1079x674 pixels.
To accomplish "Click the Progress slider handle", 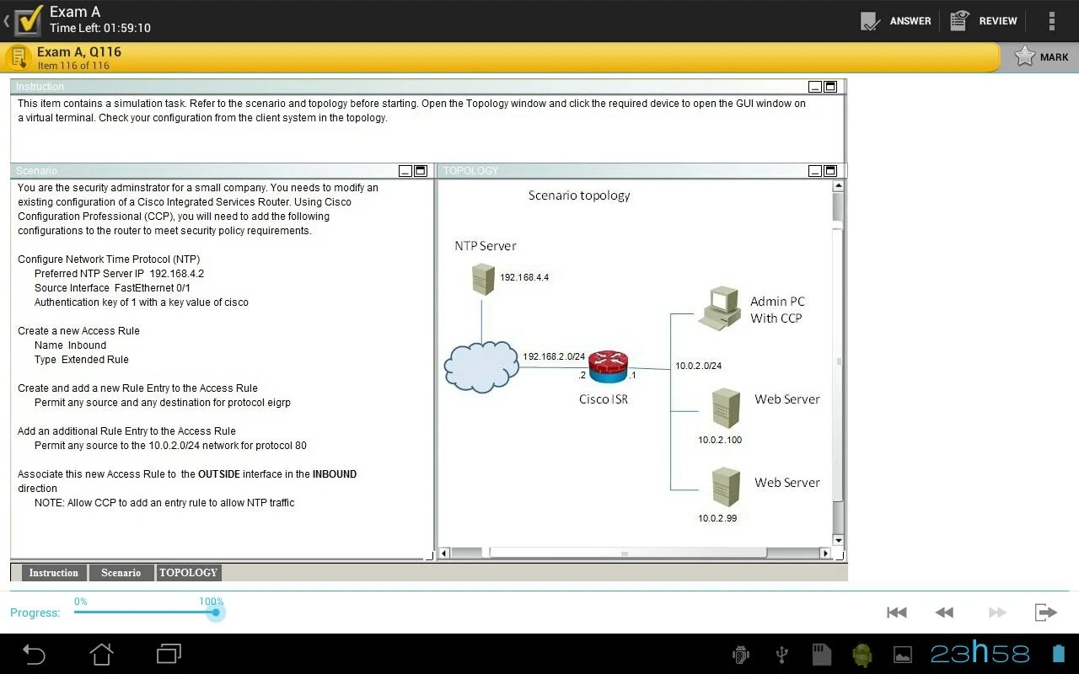I will pyautogui.click(x=216, y=612).
